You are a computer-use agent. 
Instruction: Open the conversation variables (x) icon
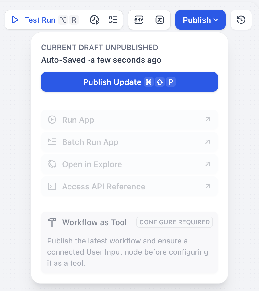pos(160,20)
